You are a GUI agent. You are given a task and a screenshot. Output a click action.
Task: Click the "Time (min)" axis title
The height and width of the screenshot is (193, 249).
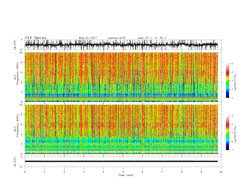click(126, 175)
